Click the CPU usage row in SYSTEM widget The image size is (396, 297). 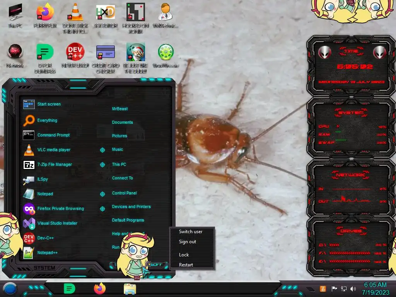[352, 126]
